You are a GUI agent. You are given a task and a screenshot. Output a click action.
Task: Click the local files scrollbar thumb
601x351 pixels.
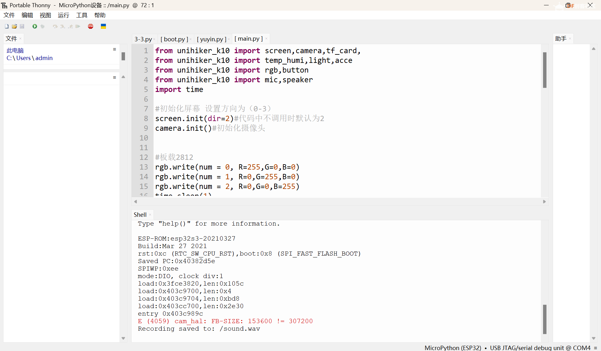point(123,56)
